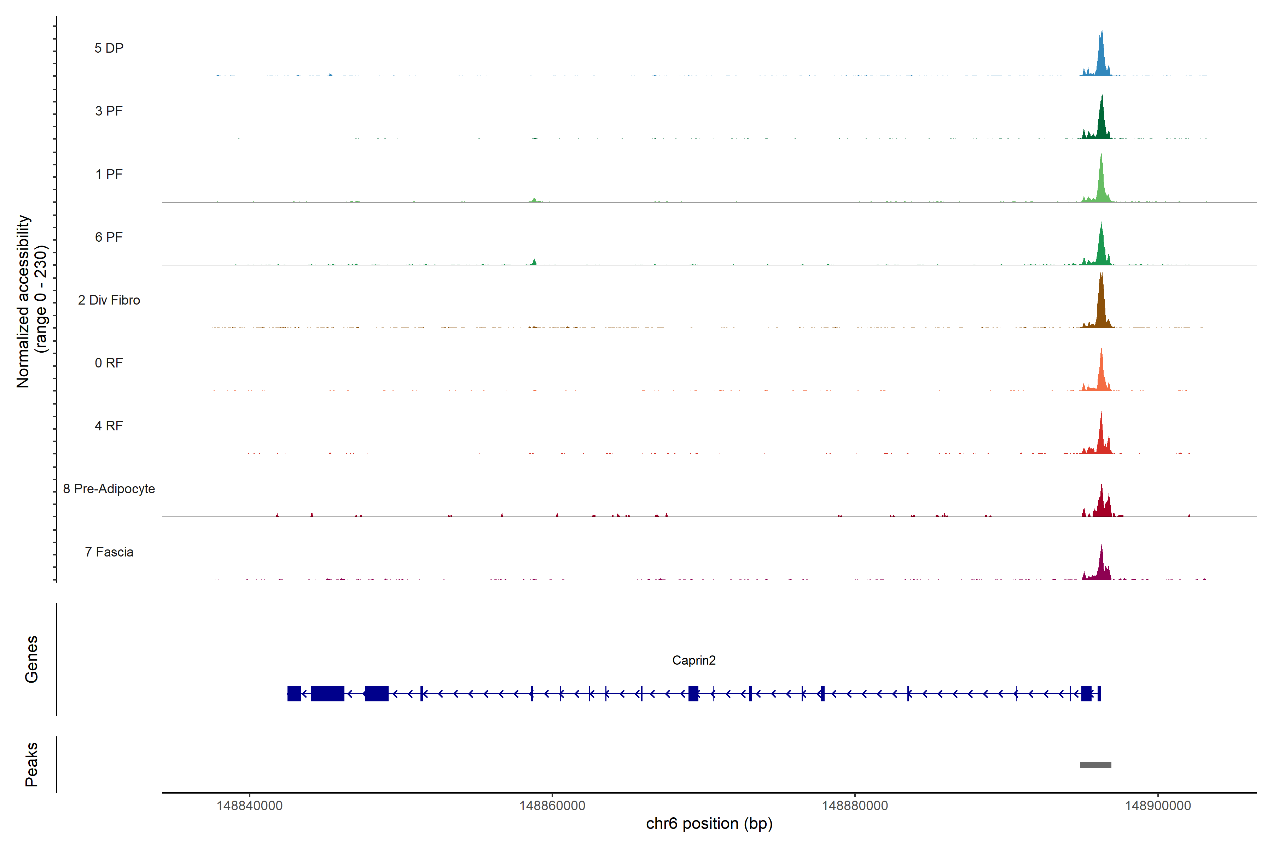Image resolution: width=1273 pixels, height=848 pixels.
Task: Select the 3 PF track label
Action: [109, 111]
